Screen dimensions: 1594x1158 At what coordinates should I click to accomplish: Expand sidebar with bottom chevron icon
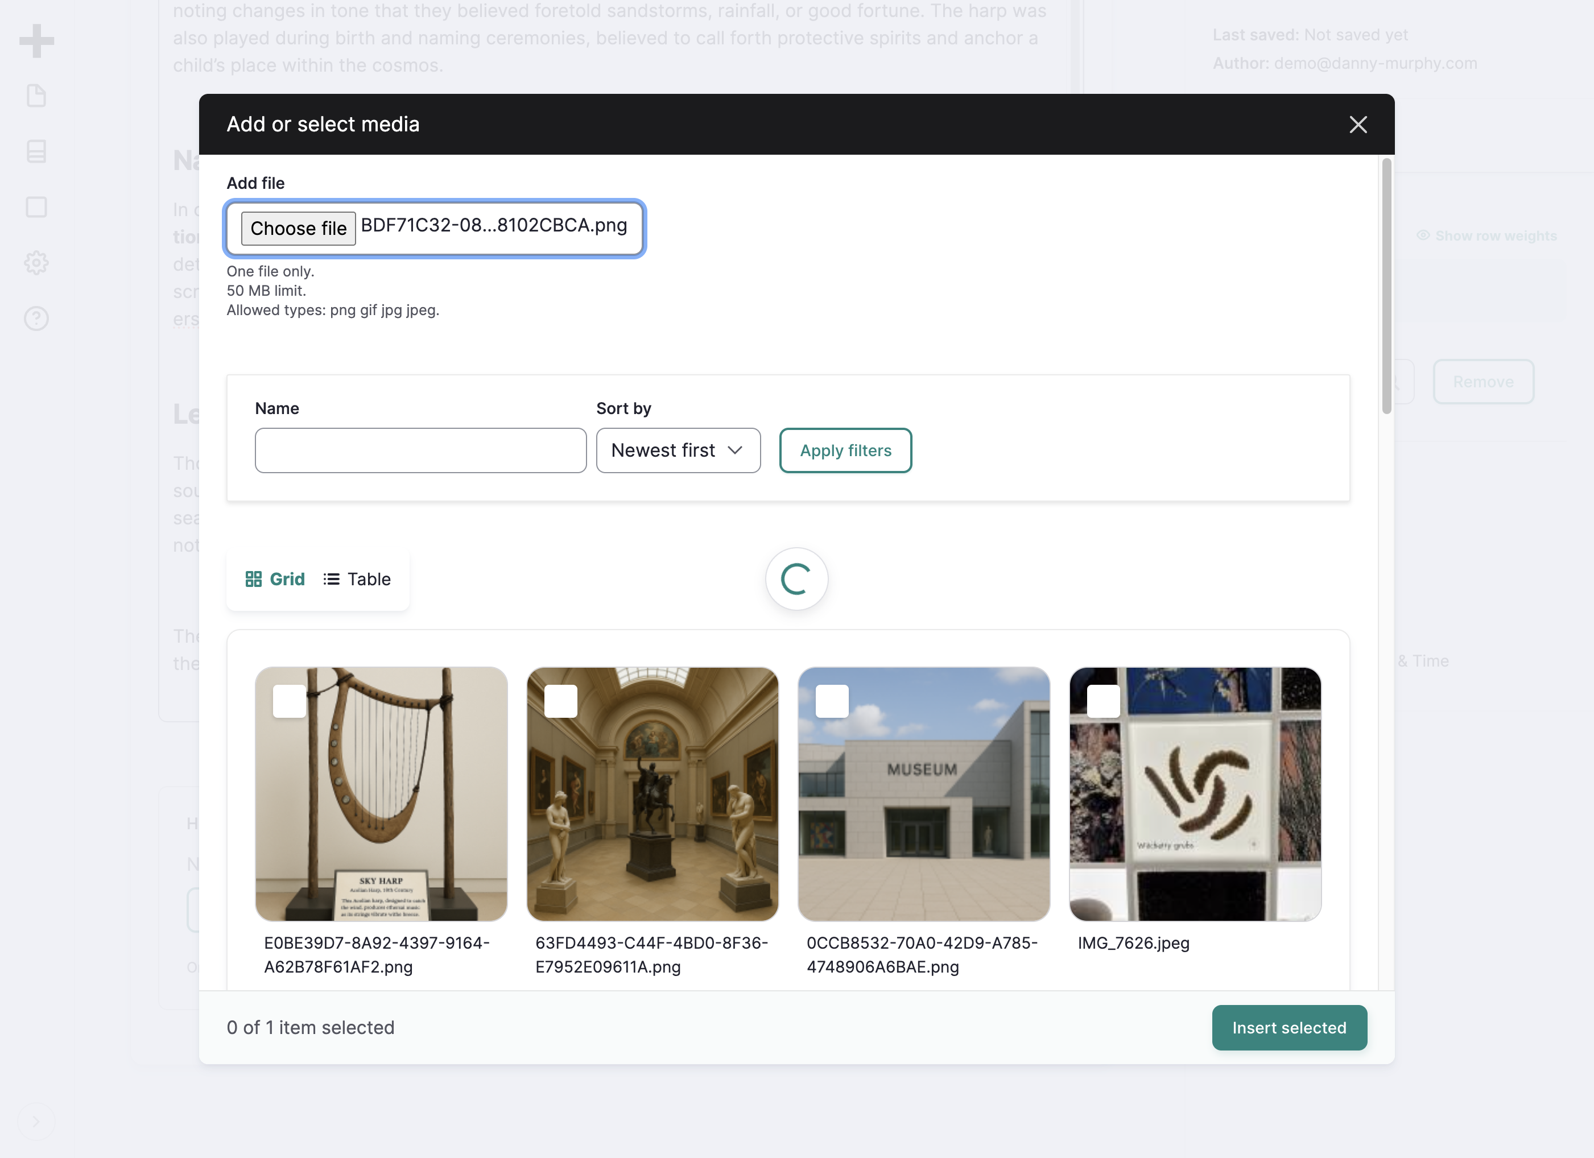click(36, 1122)
